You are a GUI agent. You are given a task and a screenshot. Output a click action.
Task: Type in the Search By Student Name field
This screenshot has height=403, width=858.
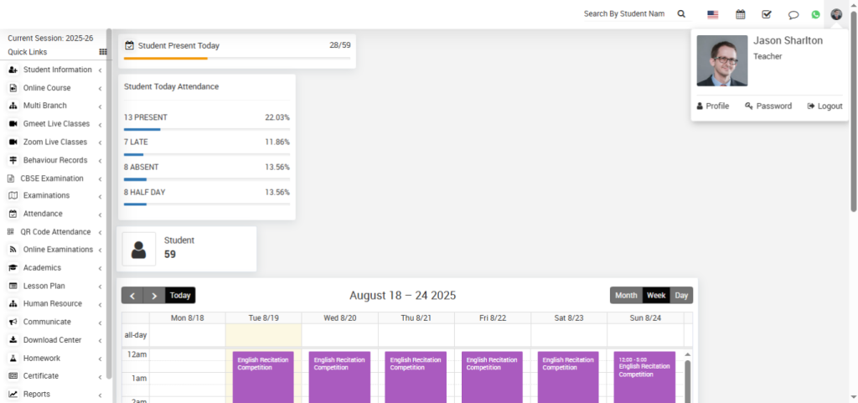point(628,14)
